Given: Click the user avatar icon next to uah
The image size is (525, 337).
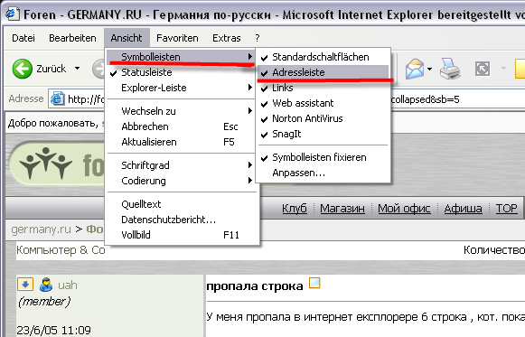Looking at the screenshot, I should 46,285.
